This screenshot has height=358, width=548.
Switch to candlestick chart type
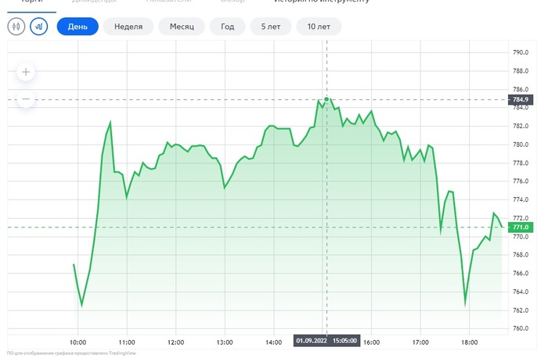(16, 27)
